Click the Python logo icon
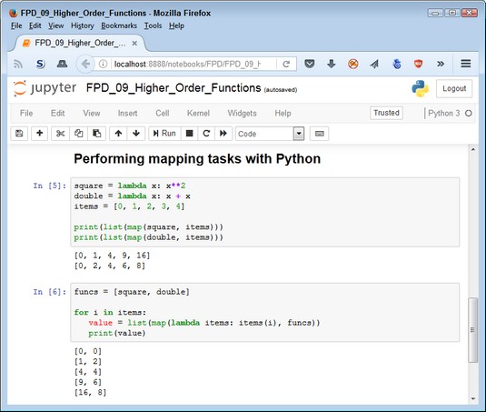The height and width of the screenshot is (412, 486). click(420, 88)
